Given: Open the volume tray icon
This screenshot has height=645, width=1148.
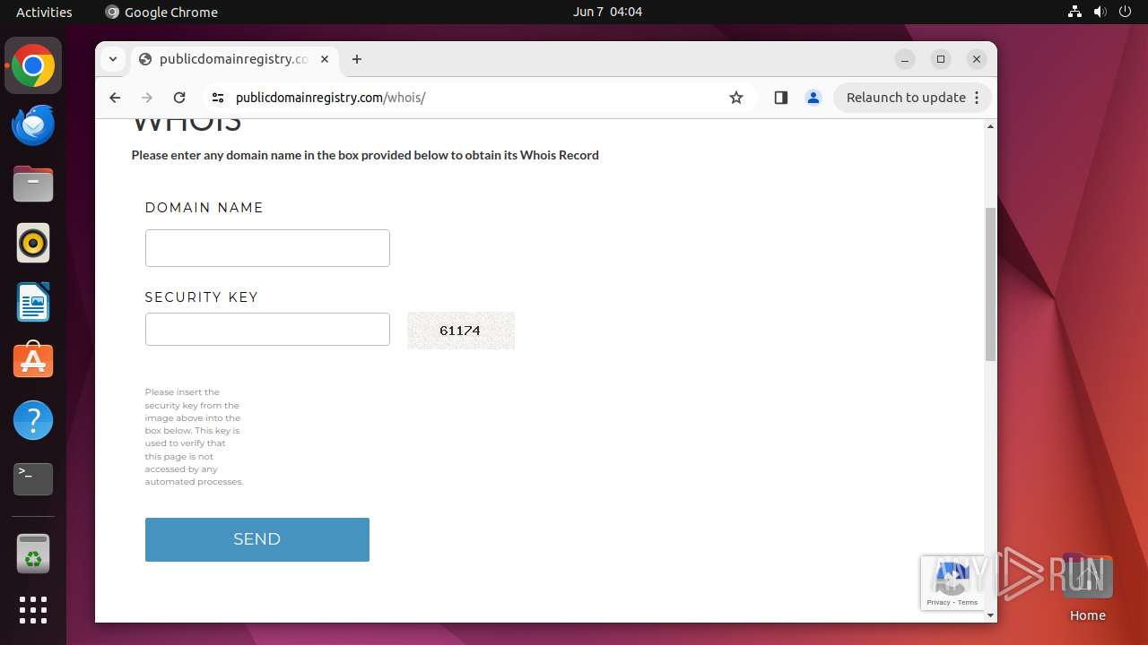Looking at the screenshot, I should click(x=1100, y=12).
